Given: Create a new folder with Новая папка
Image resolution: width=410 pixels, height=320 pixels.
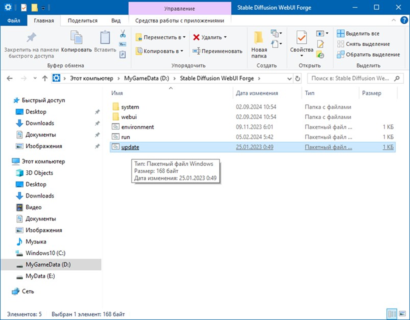Looking at the screenshot, I should tap(259, 44).
